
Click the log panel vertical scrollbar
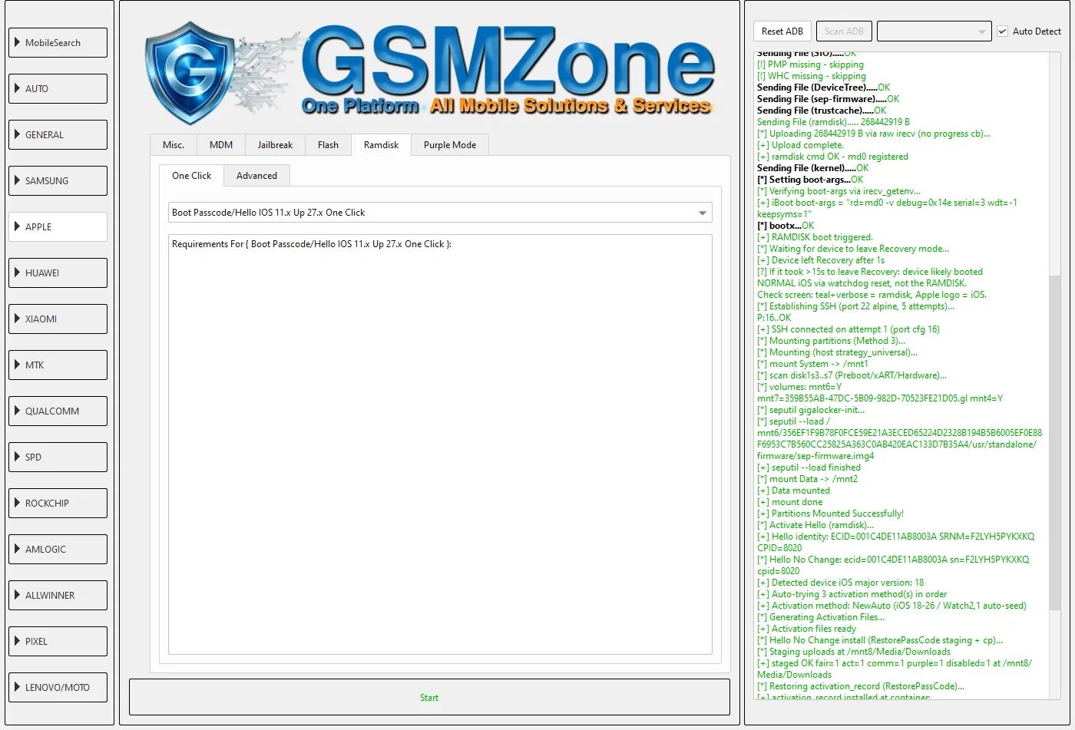(x=1055, y=444)
